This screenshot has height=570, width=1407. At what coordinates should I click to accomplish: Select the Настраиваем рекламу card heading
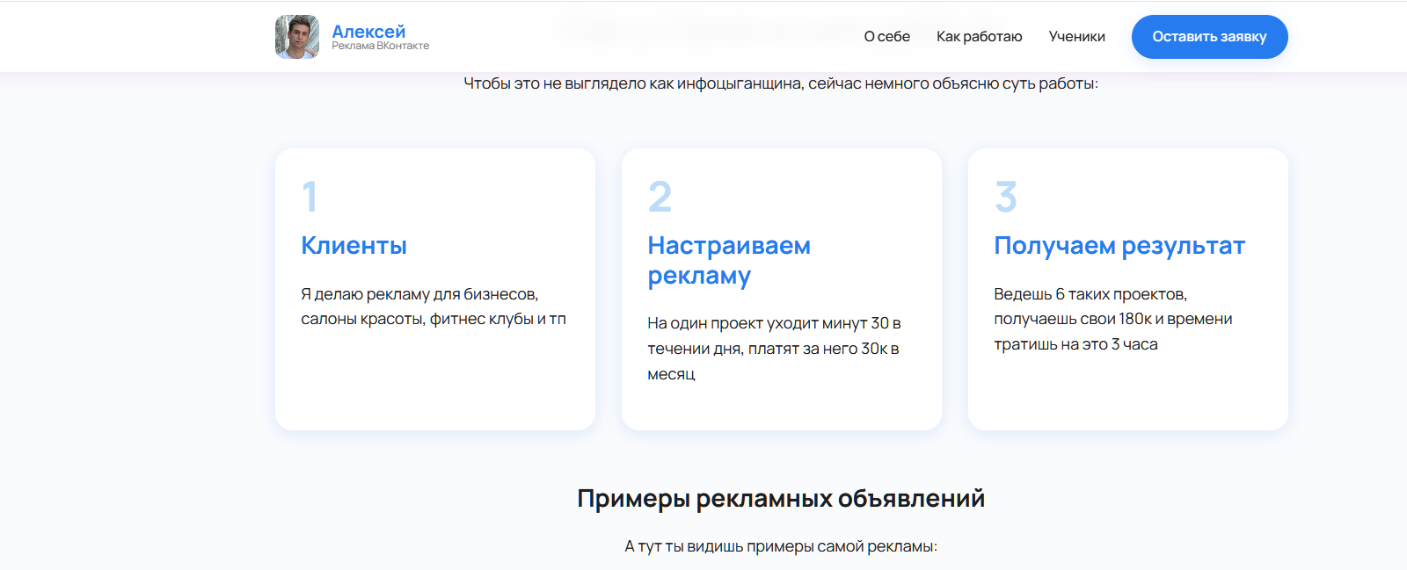tap(728, 260)
